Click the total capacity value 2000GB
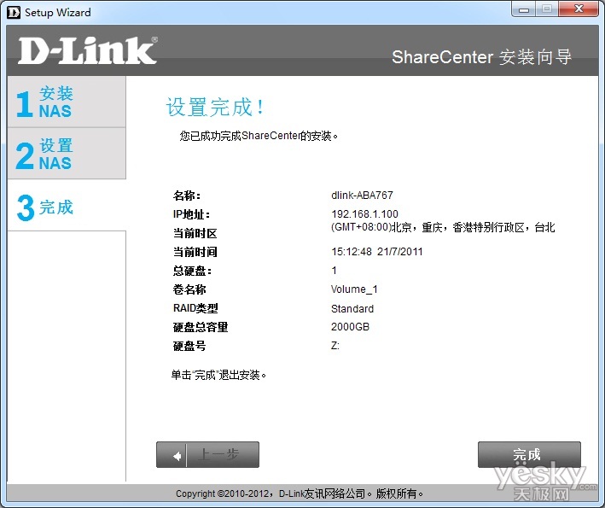This screenshot has height=508, width=605. [350, 327]
